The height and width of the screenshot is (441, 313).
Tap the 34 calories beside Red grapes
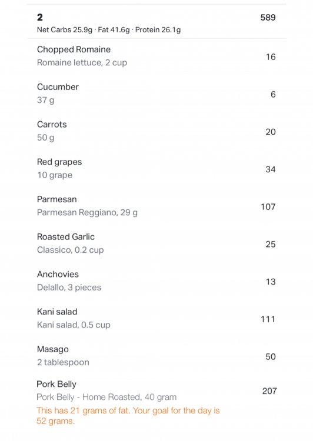click(270, 169)
